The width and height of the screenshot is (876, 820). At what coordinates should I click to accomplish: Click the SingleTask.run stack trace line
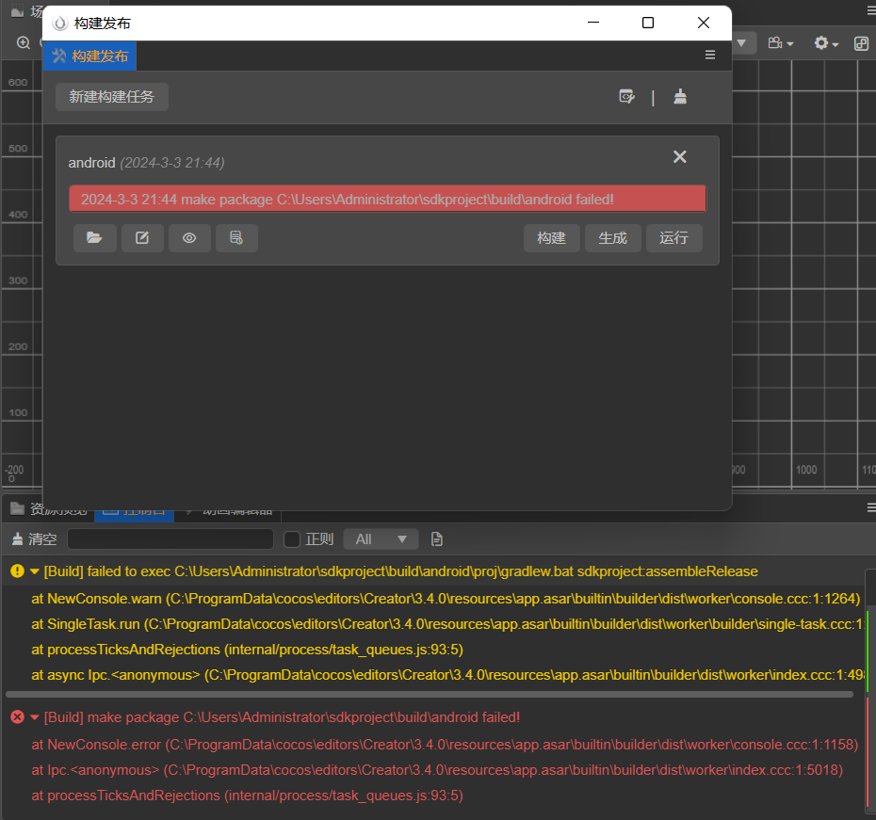447,624
